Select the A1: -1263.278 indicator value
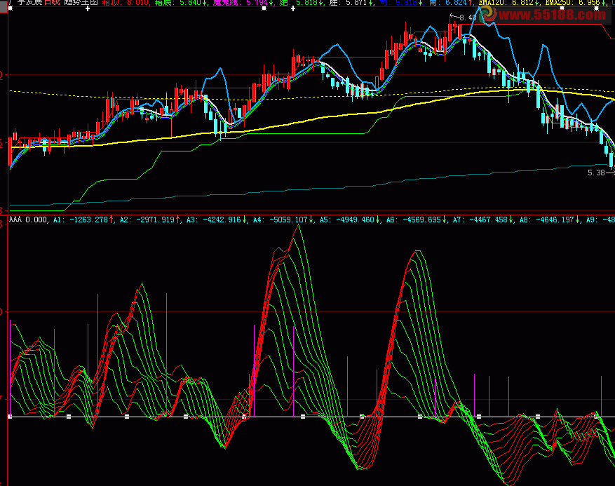615x486 pixels. click(x=83, y=220)
